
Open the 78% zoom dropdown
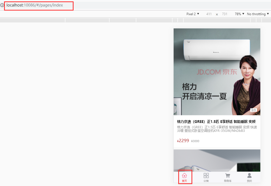coord(239,14)
